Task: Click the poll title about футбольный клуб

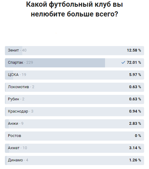Action: click(x=74, y=9)
